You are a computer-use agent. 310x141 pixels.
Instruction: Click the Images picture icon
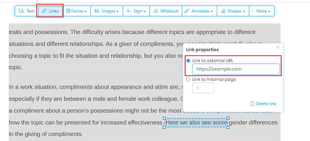click(x=97, y=11)
